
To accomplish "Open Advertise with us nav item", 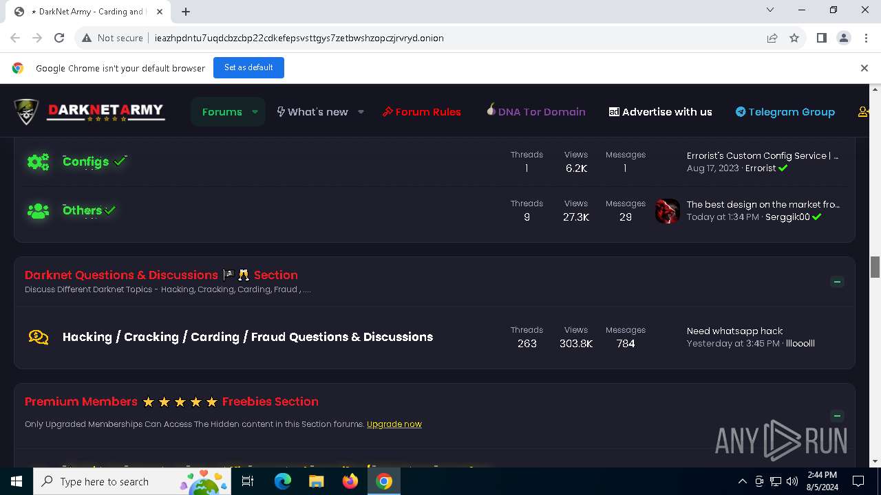I will (661, 111).
